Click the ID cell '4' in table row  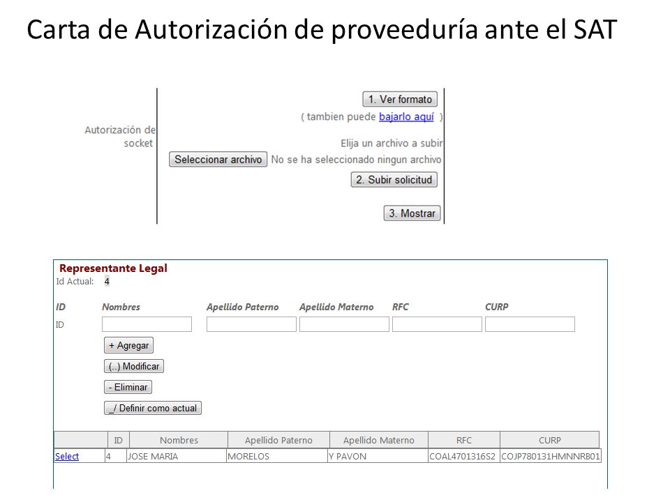[116, 456]
